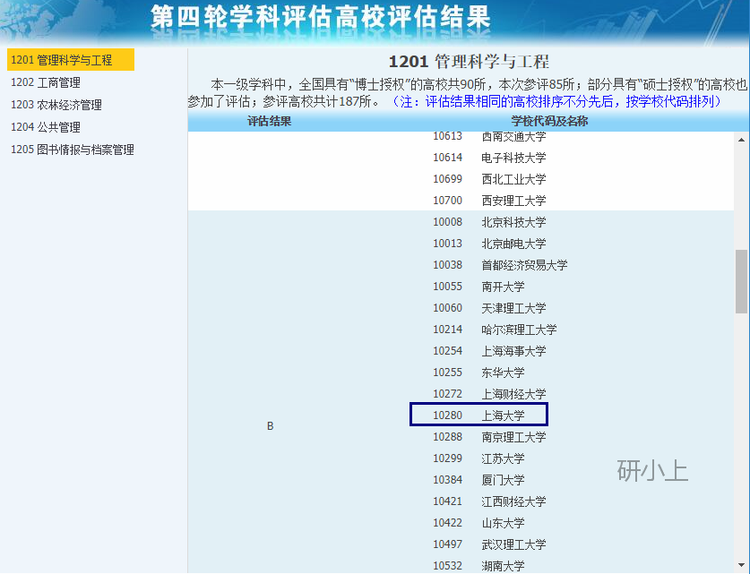Select row 10421 江西财经大学

[x=489, y=501]
